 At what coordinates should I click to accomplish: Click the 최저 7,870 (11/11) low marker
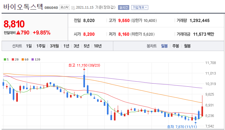[x=182, y=127]
